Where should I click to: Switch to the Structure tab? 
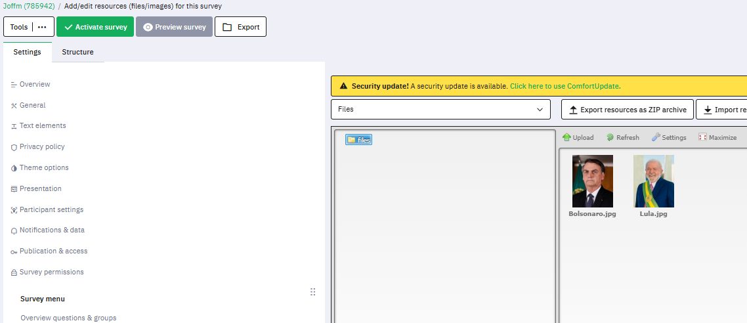point(77,52)
